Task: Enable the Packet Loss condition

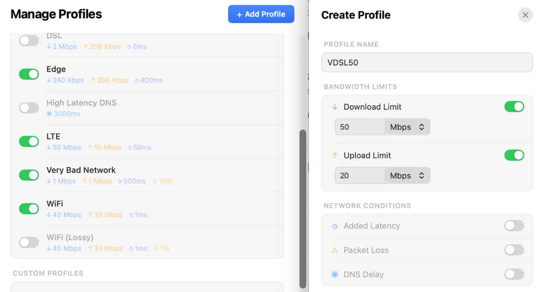Action: [x=514, y=250]
